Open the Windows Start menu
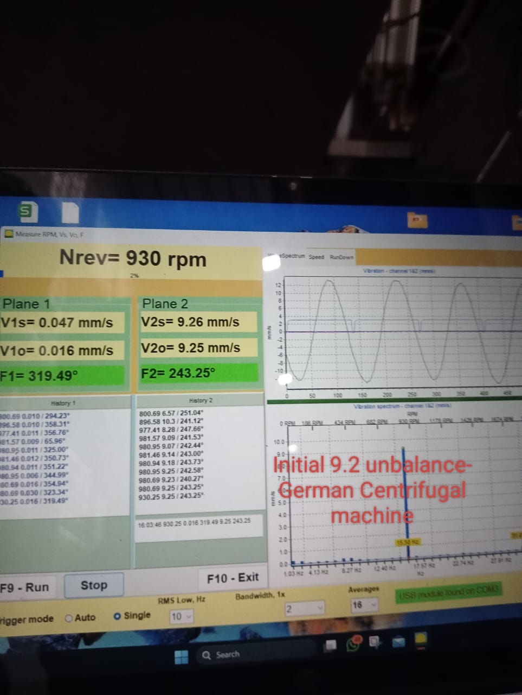The image size is (522, 695). [181, 656]
